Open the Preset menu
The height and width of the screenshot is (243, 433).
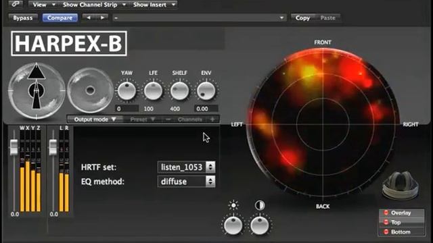[143, 119]
